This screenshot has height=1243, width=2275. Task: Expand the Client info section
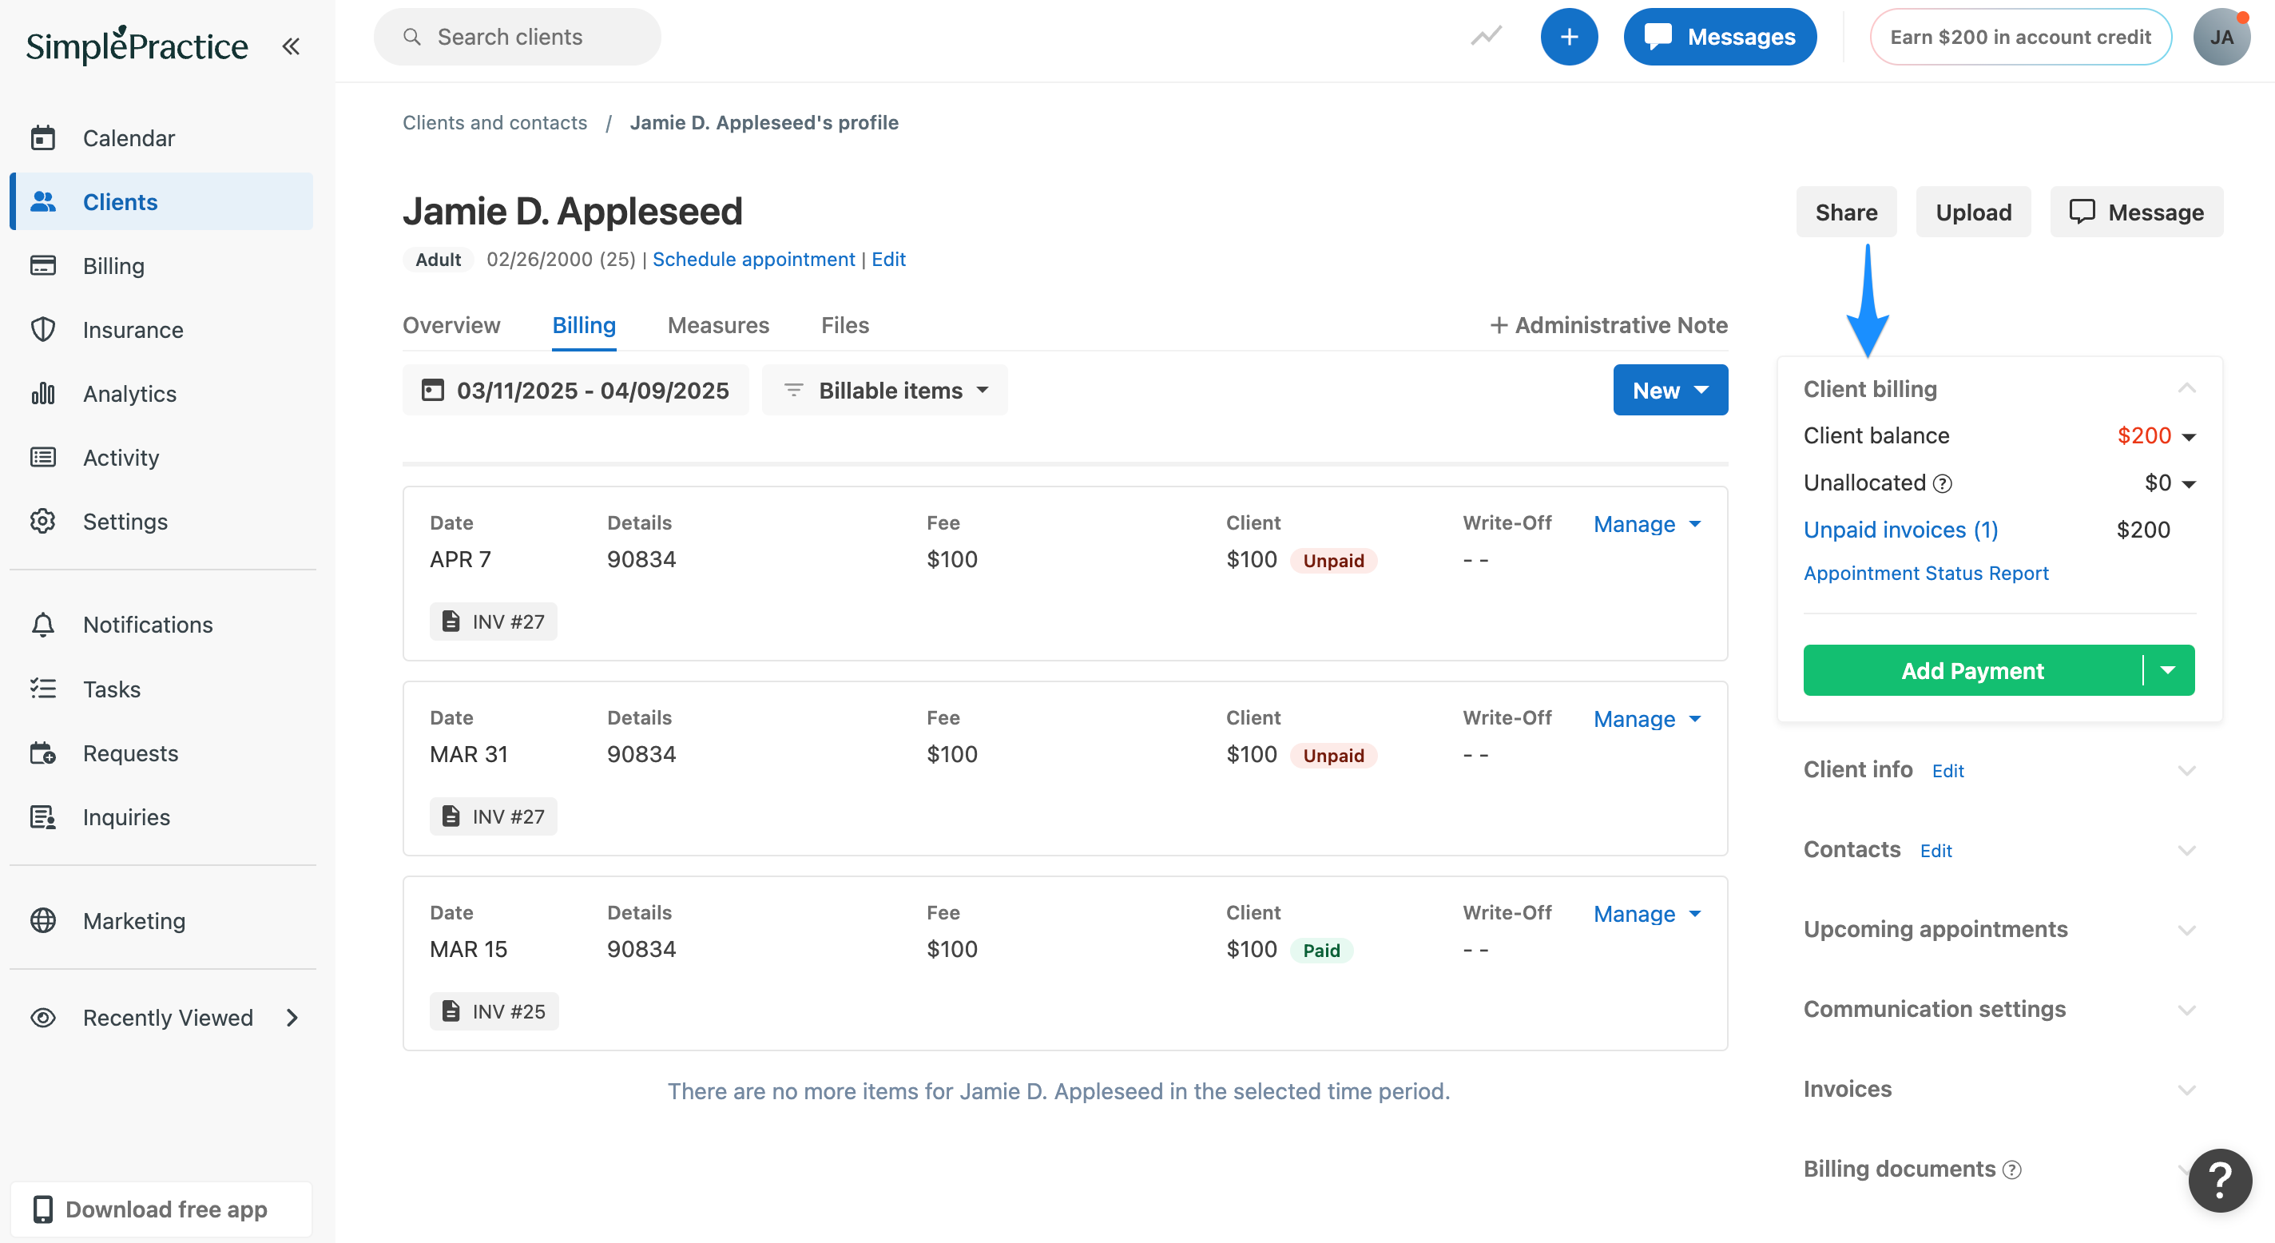(2186, 770)
